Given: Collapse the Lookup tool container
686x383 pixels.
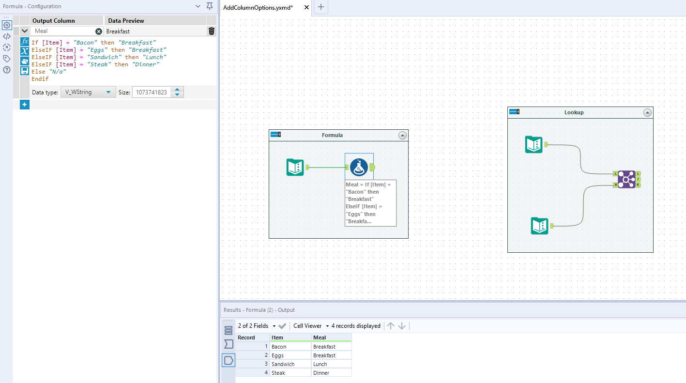Looking at the screenshot, I should point(647,112).
